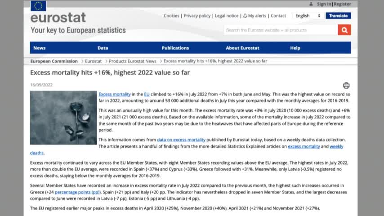The width and height of the screenshot is (384, 216).
Task: Open the percentage points (pp) link
Action: (x=77, y=192)
